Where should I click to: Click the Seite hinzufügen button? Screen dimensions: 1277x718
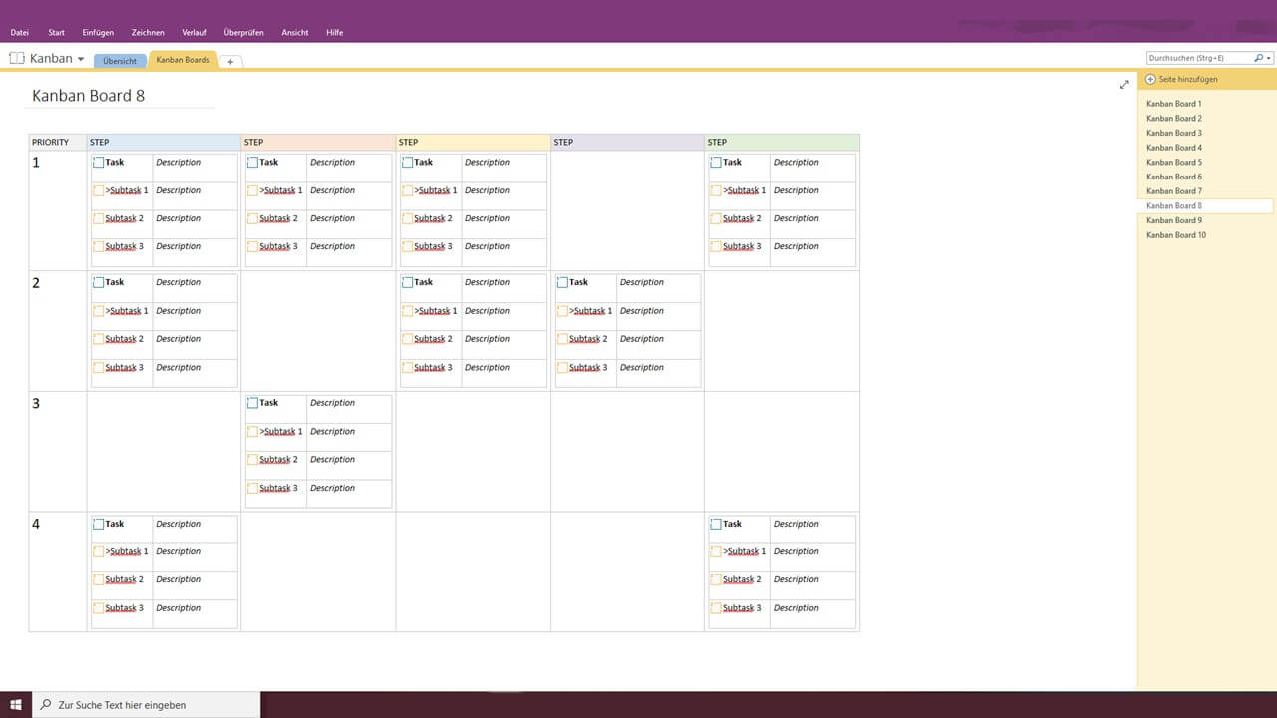(x=1186, y=79)
